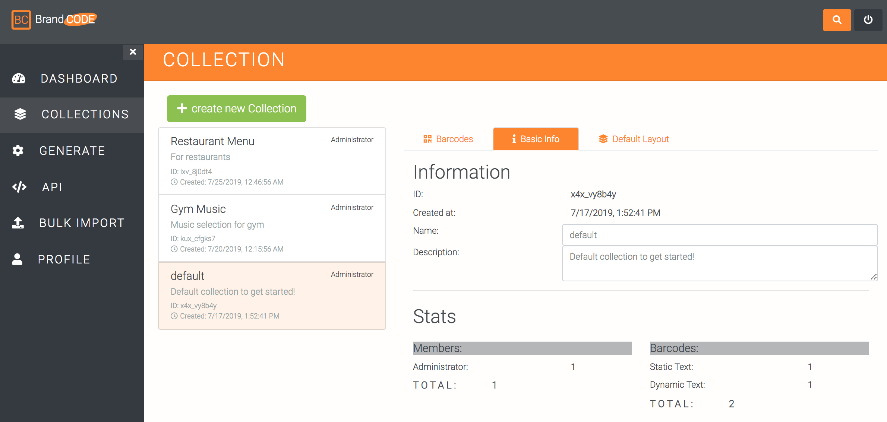Click 'For restaurants' description text

coord(201,157)
